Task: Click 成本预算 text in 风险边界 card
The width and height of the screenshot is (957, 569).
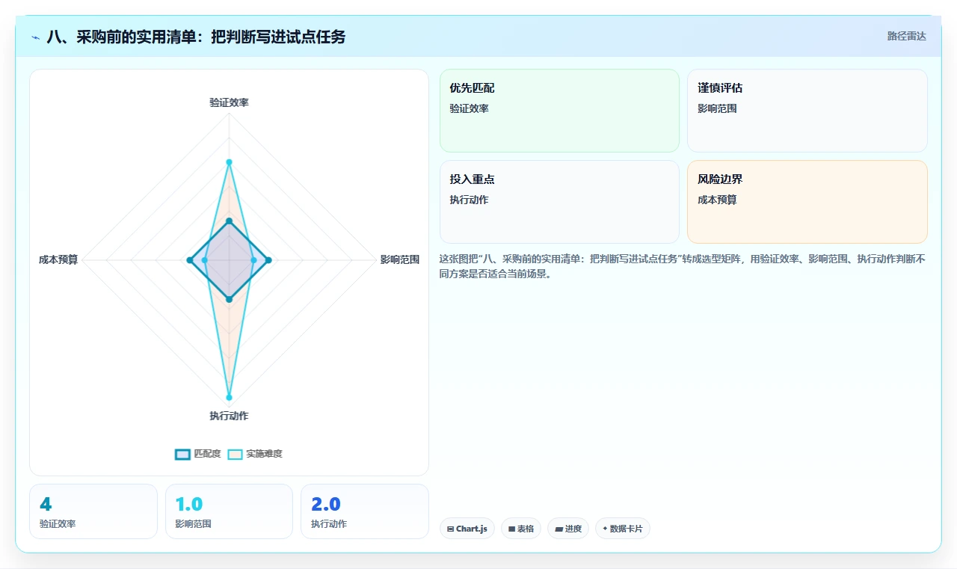Action: pos(717,200)
